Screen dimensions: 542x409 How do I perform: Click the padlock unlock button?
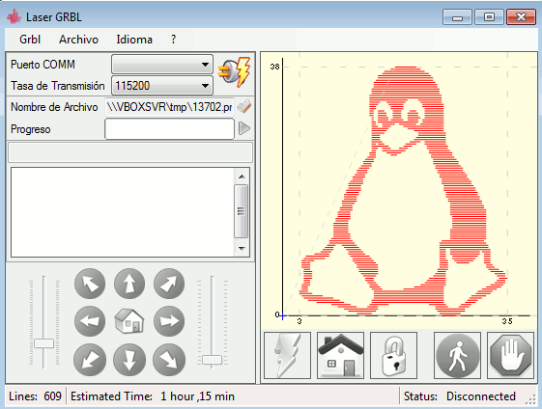pyautogui.click(x=394, y=356)
